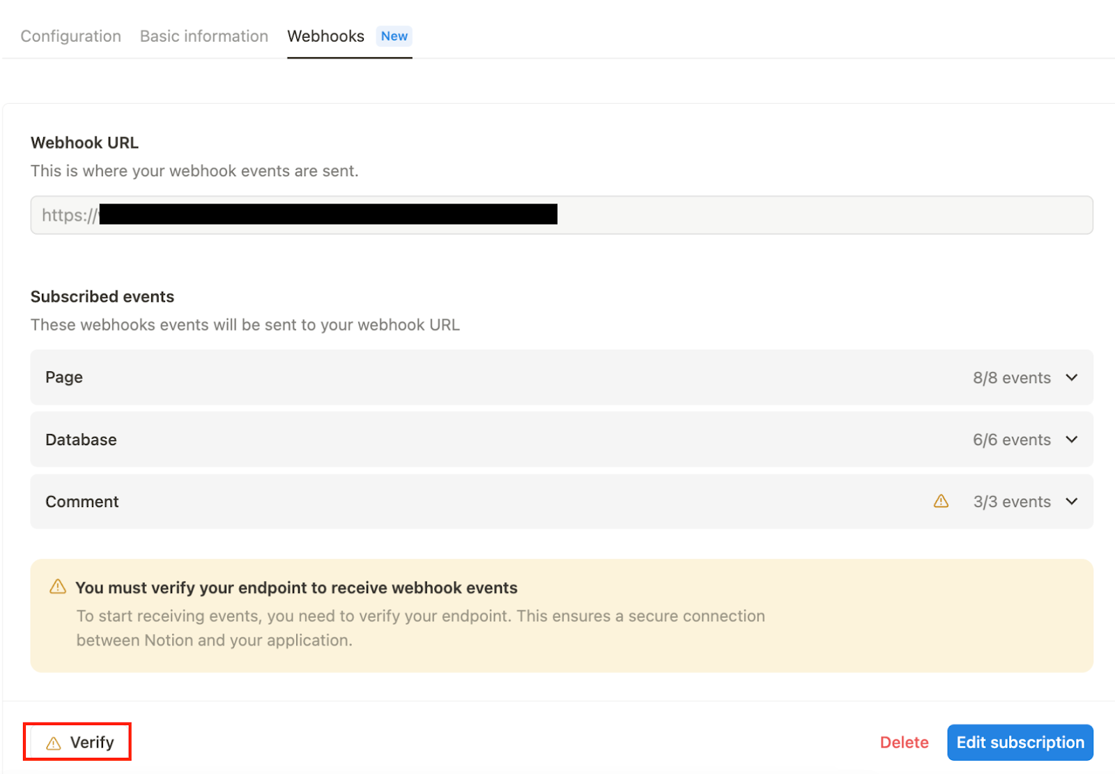Select the Webhooks tab
This screenshot has height=774, width=1115.
325,36
